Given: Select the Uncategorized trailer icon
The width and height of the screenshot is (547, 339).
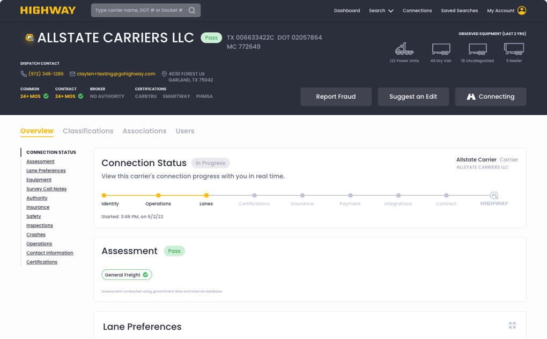Looking at the screenshot, I should (x=477, y=48).
